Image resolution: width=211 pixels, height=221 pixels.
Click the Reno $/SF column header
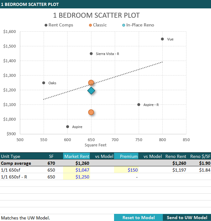(x=200, y=156)
